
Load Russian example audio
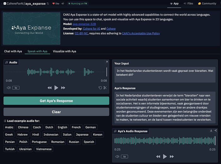point(74,142)
